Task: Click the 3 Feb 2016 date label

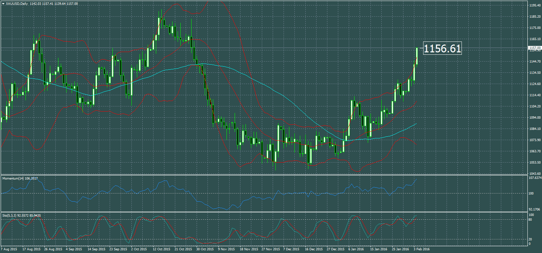Action: click(x=421, y=249)
